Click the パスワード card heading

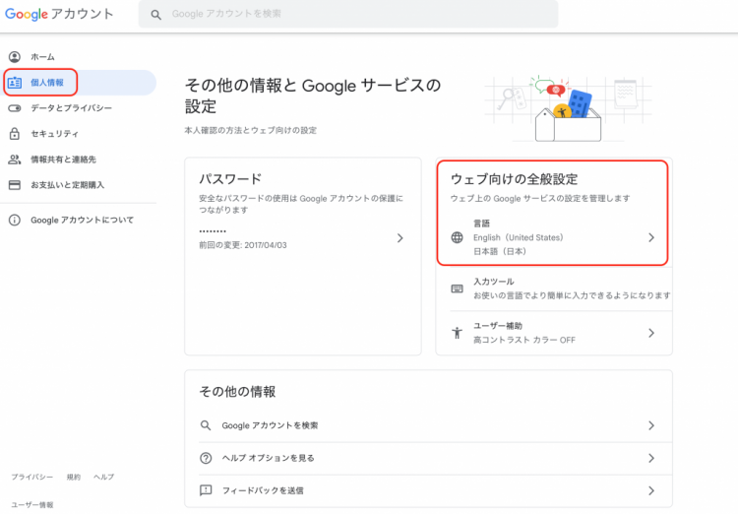click(230, 179)
